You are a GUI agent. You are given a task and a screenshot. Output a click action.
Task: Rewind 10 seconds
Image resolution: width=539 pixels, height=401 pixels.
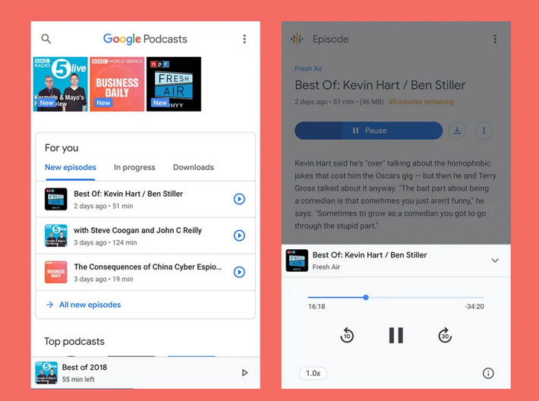pos(347,336)
